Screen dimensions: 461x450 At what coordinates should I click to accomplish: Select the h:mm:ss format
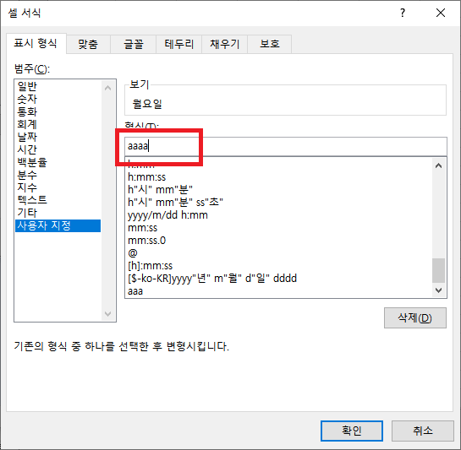tap(279, 177)
